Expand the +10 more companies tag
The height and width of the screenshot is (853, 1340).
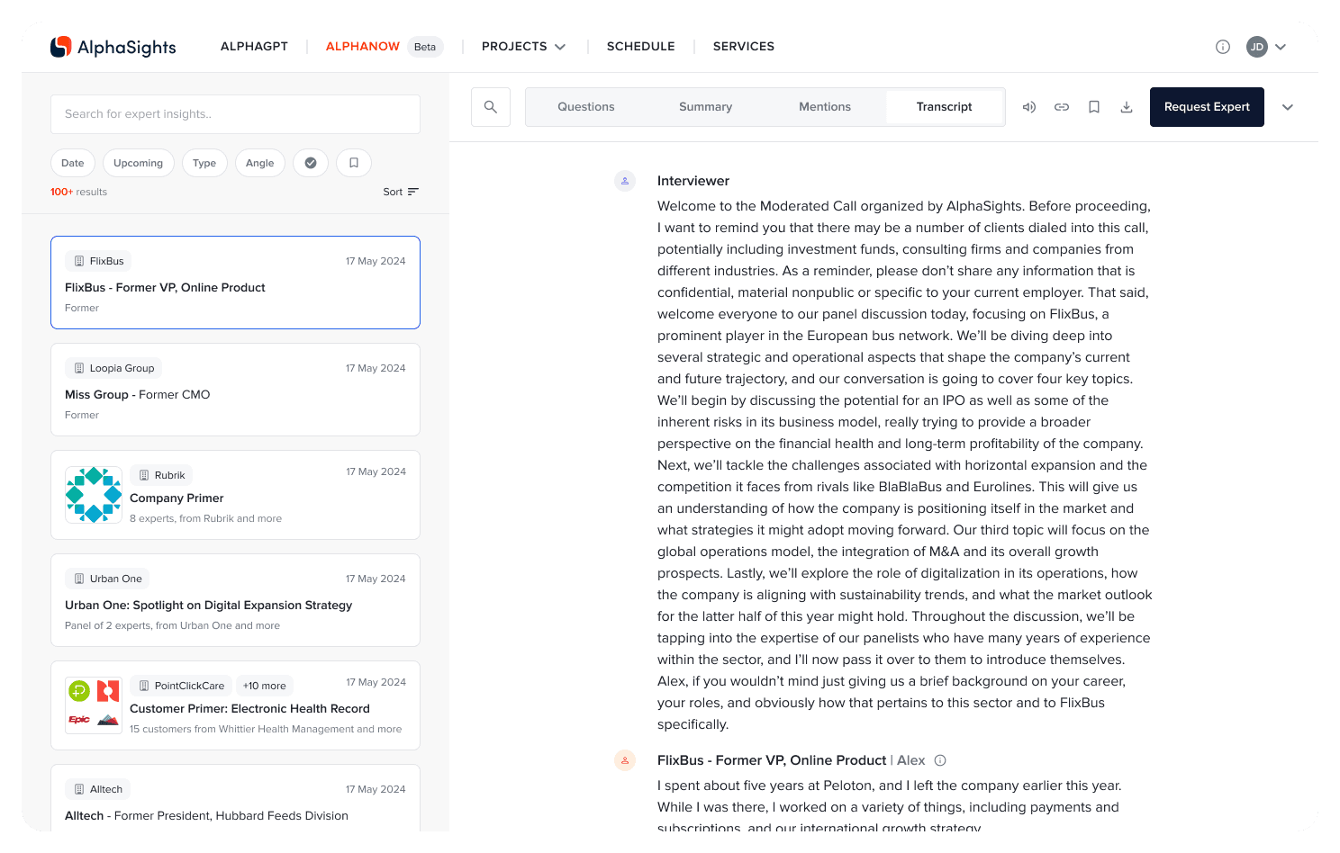click(265, 686)
